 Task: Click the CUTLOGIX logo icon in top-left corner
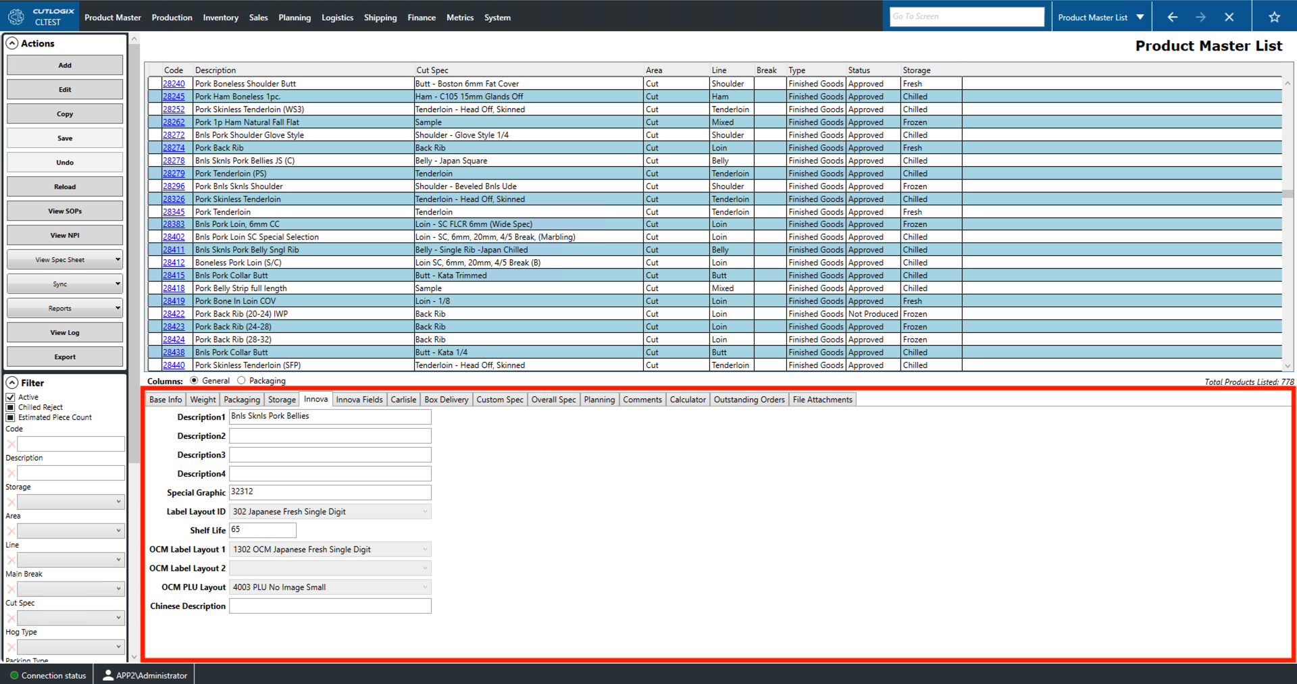point(16,16)
